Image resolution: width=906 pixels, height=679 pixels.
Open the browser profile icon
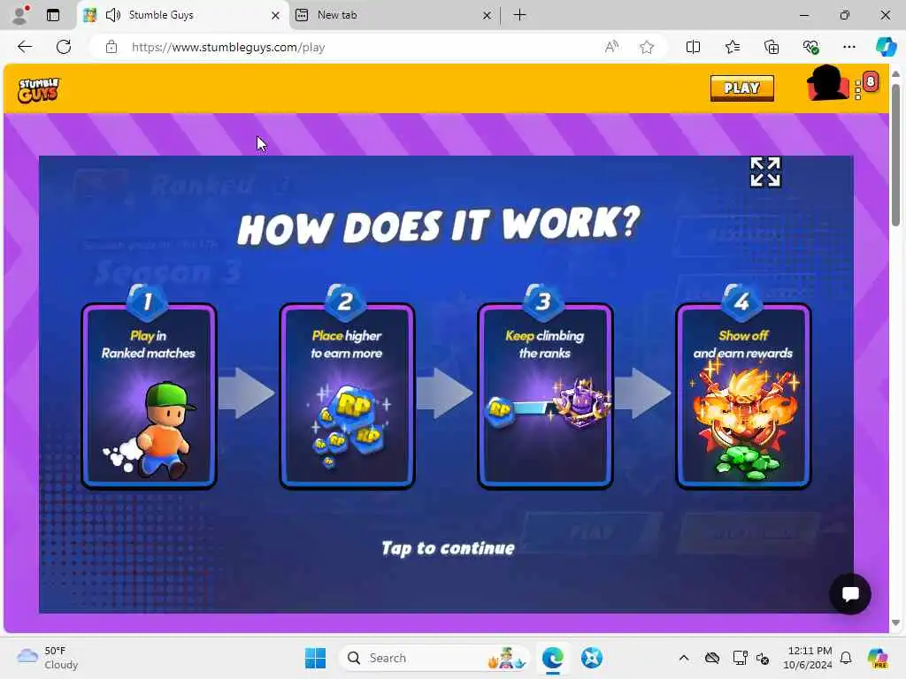pos(21,15)
